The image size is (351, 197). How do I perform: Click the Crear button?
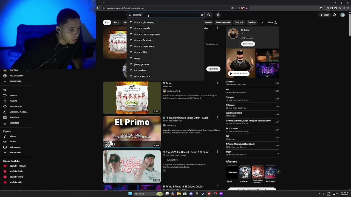pos(324,15)
